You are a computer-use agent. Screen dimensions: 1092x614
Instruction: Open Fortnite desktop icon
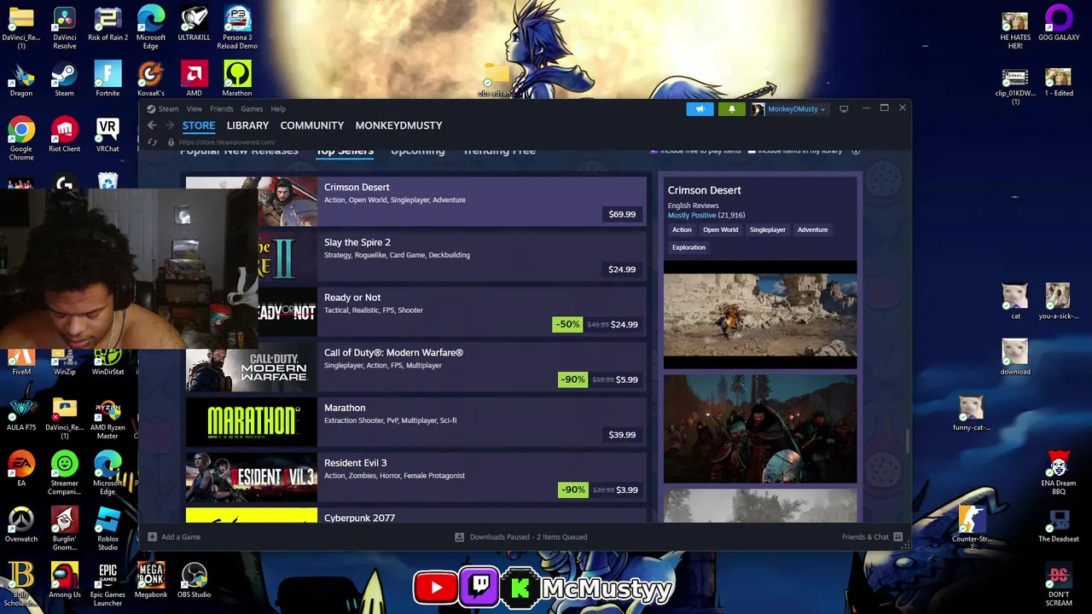click(107, 79)
